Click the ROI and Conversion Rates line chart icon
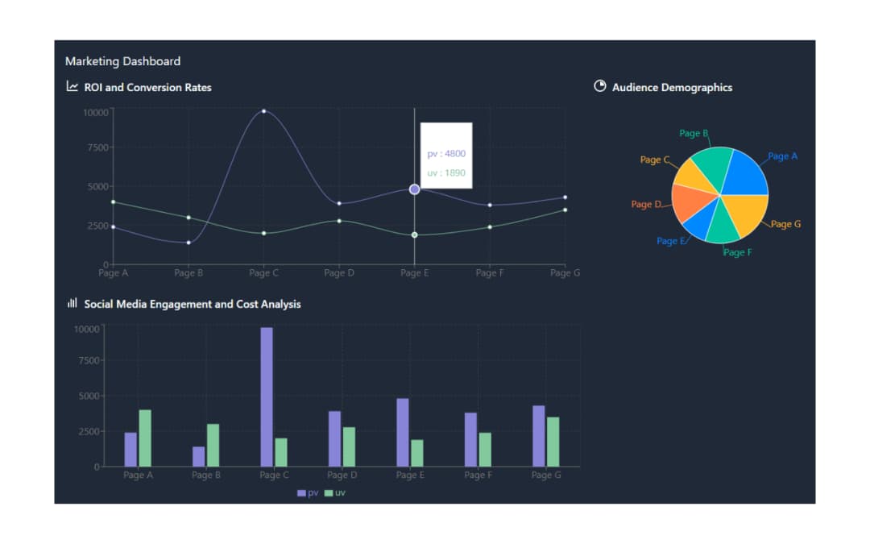Image resolution: width=870 pixels, height=544 pixels. click(72, 87)
